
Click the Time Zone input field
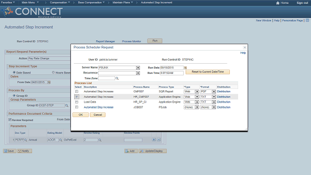[x=106, y=78]
